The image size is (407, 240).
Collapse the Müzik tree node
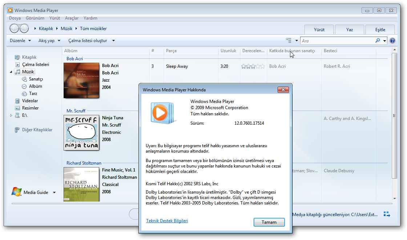11,72
